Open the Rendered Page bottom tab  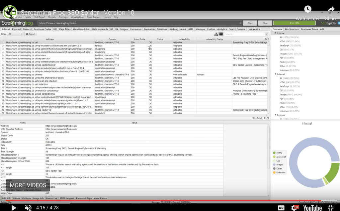[84, 198]
